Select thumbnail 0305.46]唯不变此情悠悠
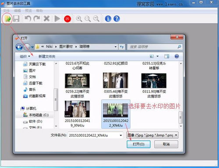The height and width of the screenshot is (168, 219). [x=116, y=80]
